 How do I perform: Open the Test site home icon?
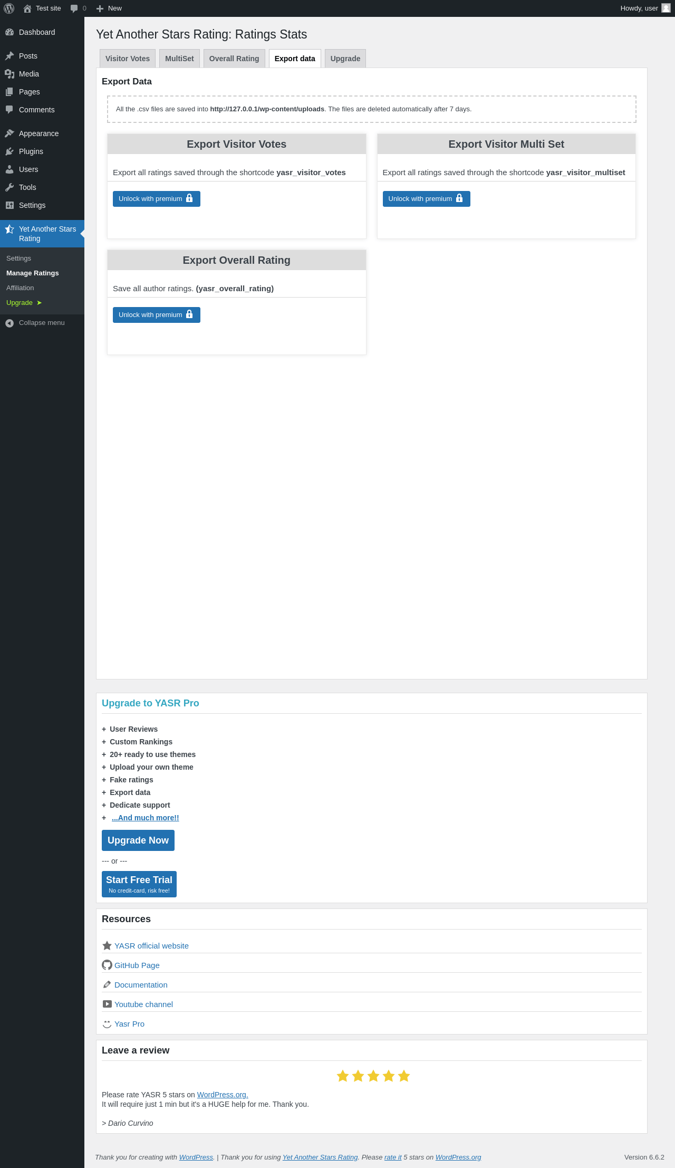(x=27, y=8)
